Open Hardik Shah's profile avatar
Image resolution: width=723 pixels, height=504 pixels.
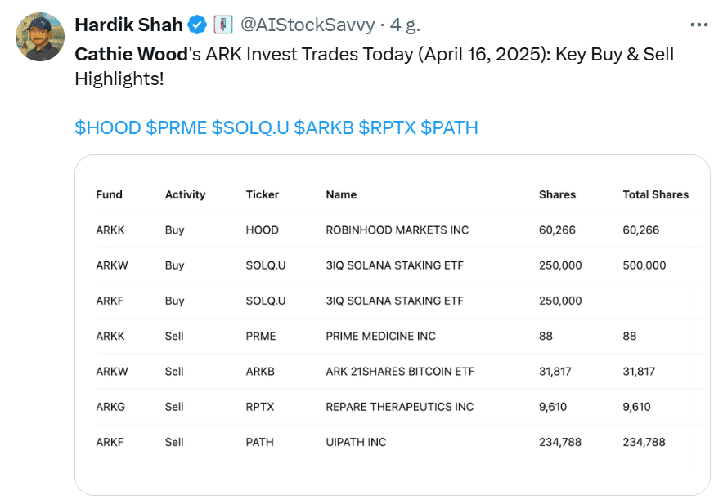click(39, 37)
